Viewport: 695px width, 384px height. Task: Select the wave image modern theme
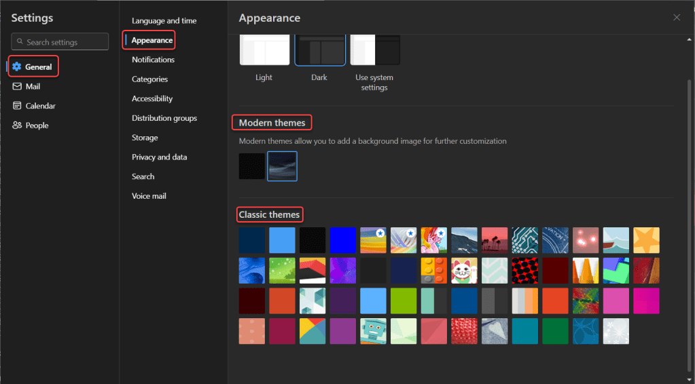click(x=282, y=166)
